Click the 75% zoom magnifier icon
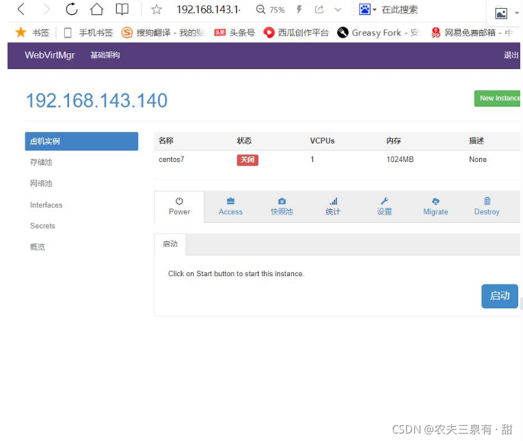This screenshot has height=441, width=523. pos(260,10)
